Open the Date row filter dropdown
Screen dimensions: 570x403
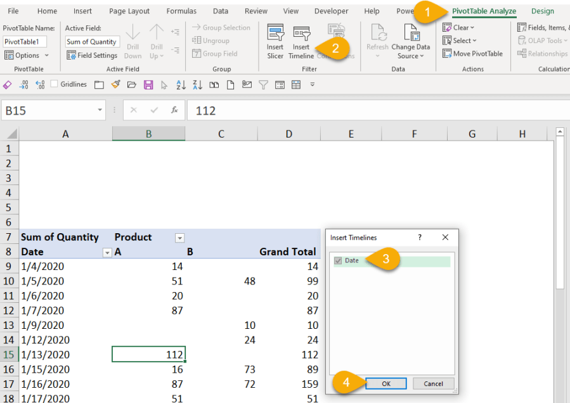coord(107,252)
